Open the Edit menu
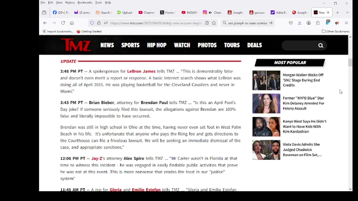Image resolution: width=358 pixels, height=201 pixels. point(50,3)
